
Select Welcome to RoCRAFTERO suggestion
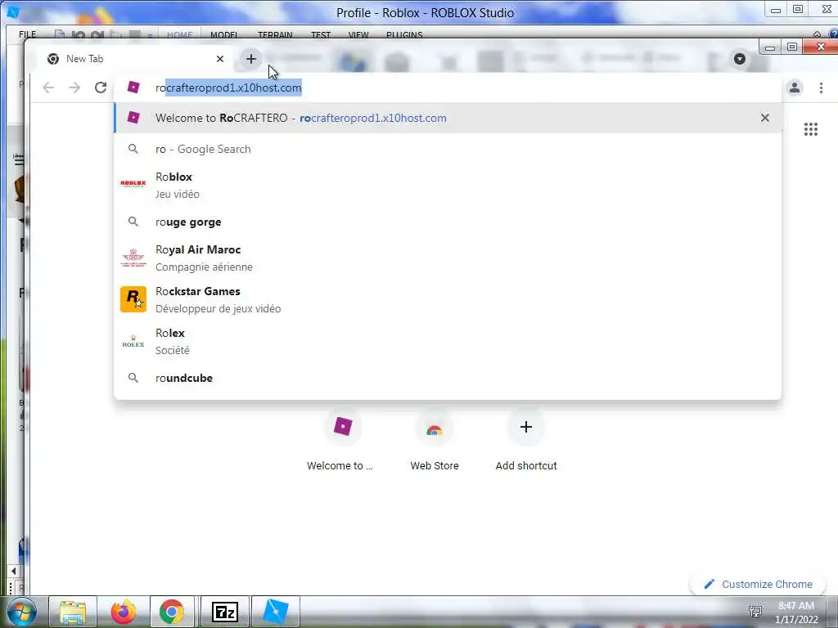click(448, 118)
